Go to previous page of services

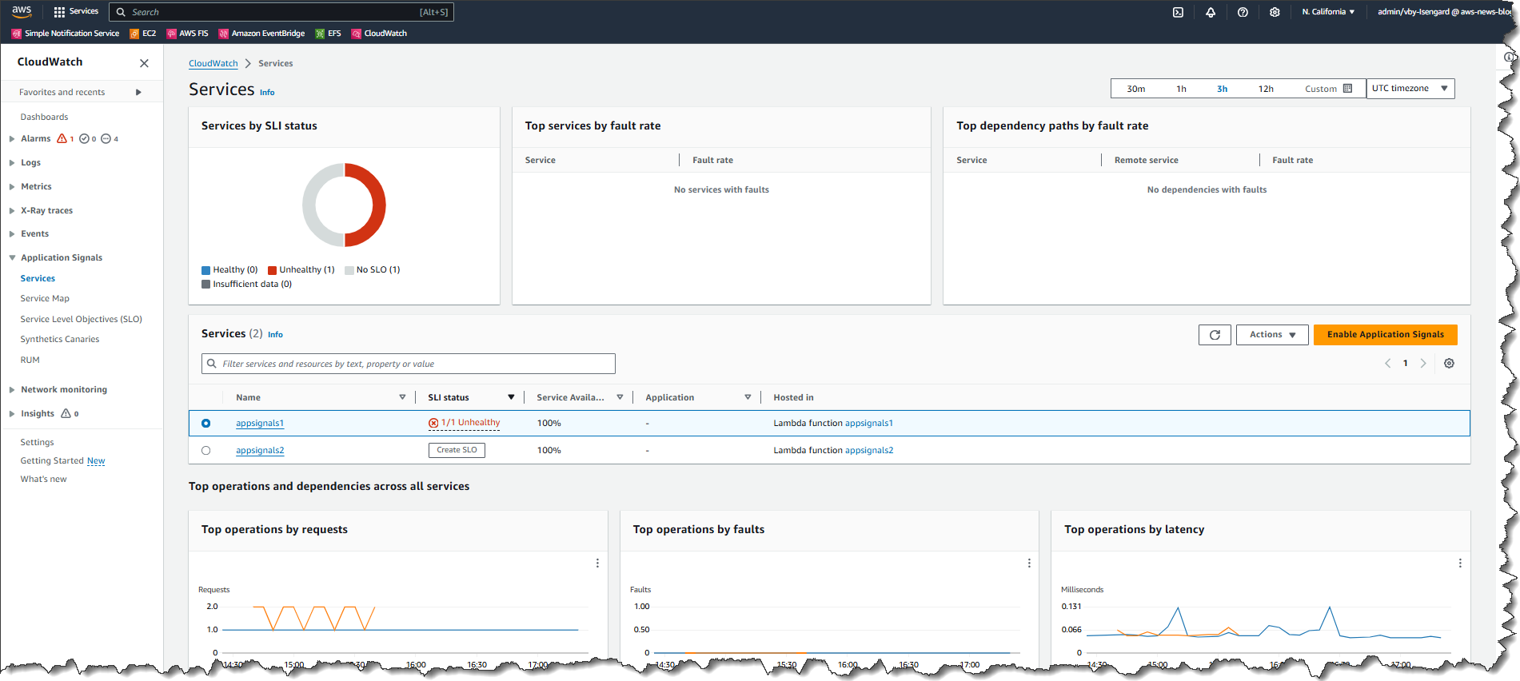click(x=1388, y=364)
